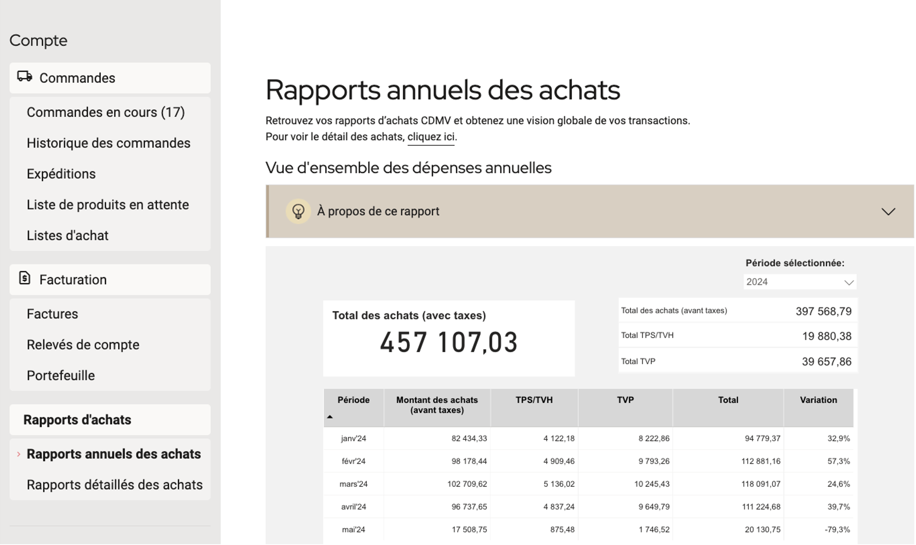The height and width of the screenshot is (545, 916).
Task: Click the delivery truck icon beside Commandes
Action: pos(25,77)
